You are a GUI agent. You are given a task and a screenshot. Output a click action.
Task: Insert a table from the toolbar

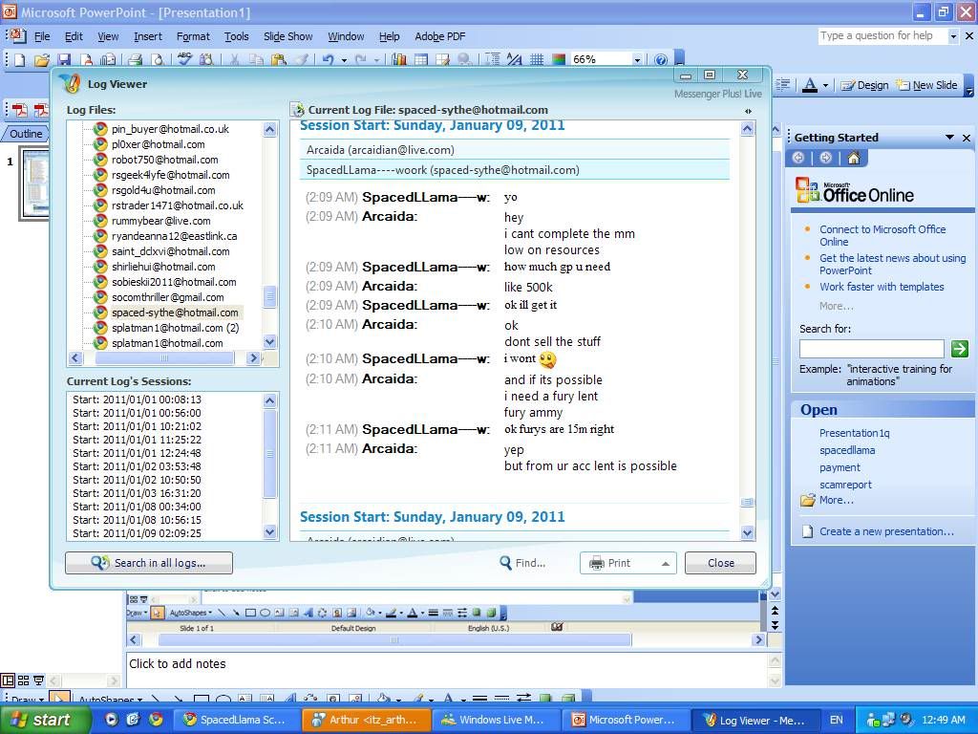click(421, 60)
